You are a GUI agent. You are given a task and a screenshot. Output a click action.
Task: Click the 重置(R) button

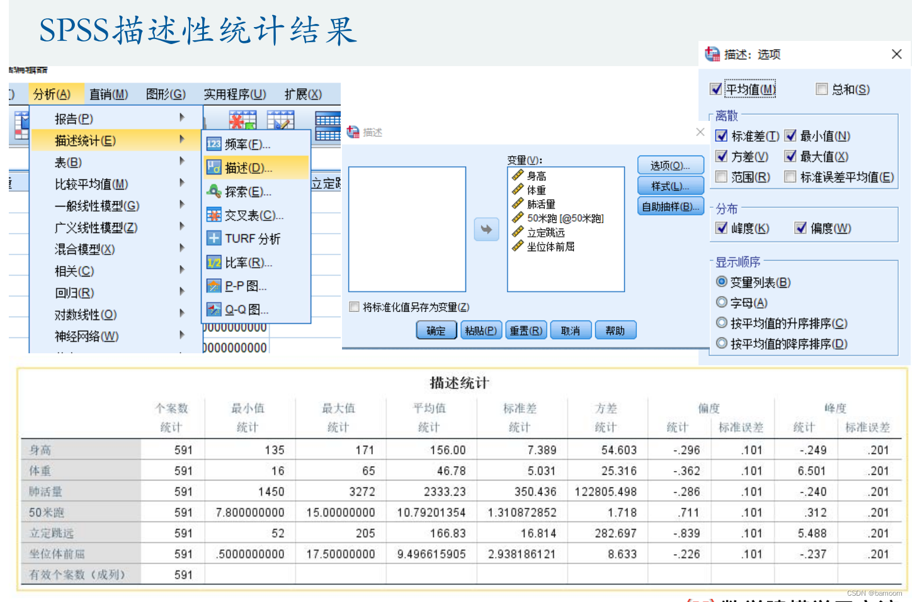(526, 330)
